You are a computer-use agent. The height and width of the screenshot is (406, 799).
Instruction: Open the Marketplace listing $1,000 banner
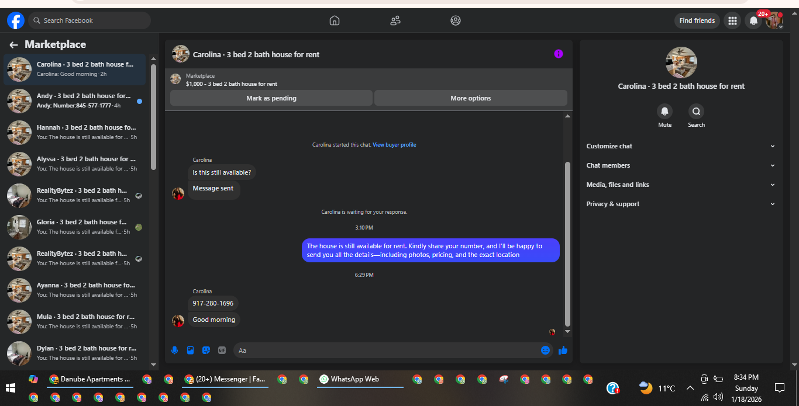tap(368, 79)
